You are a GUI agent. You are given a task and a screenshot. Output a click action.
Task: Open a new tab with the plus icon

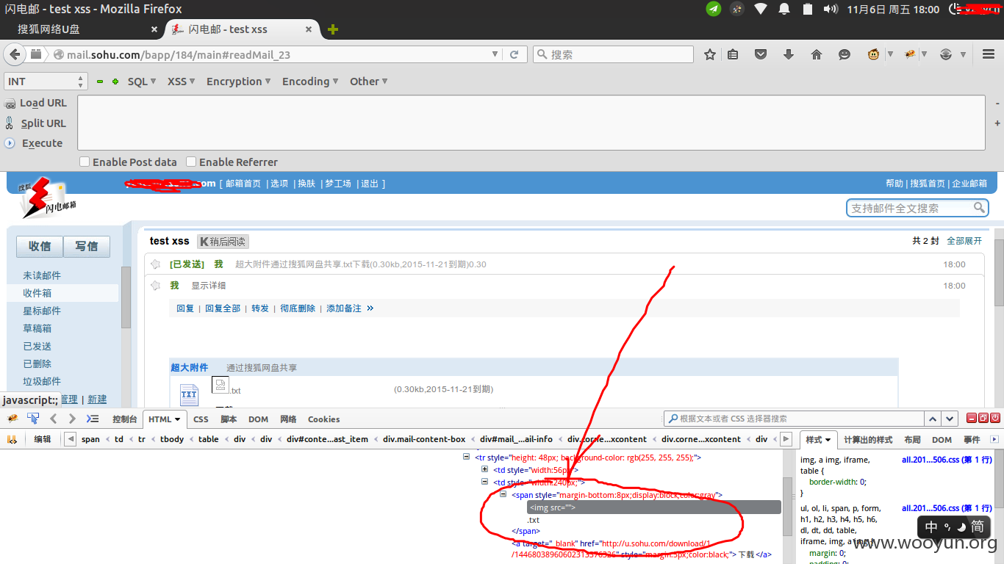(x=333, y=29)
